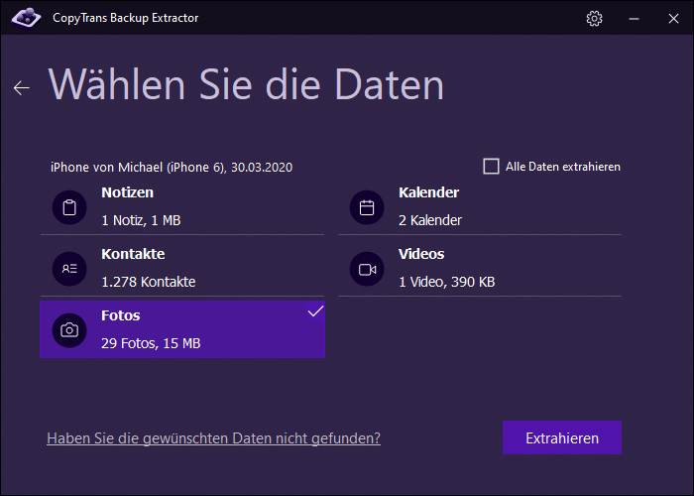Select the Videos heading
Image resolution: width=694 pixels, height=496 pixels.
pos(421,254)
